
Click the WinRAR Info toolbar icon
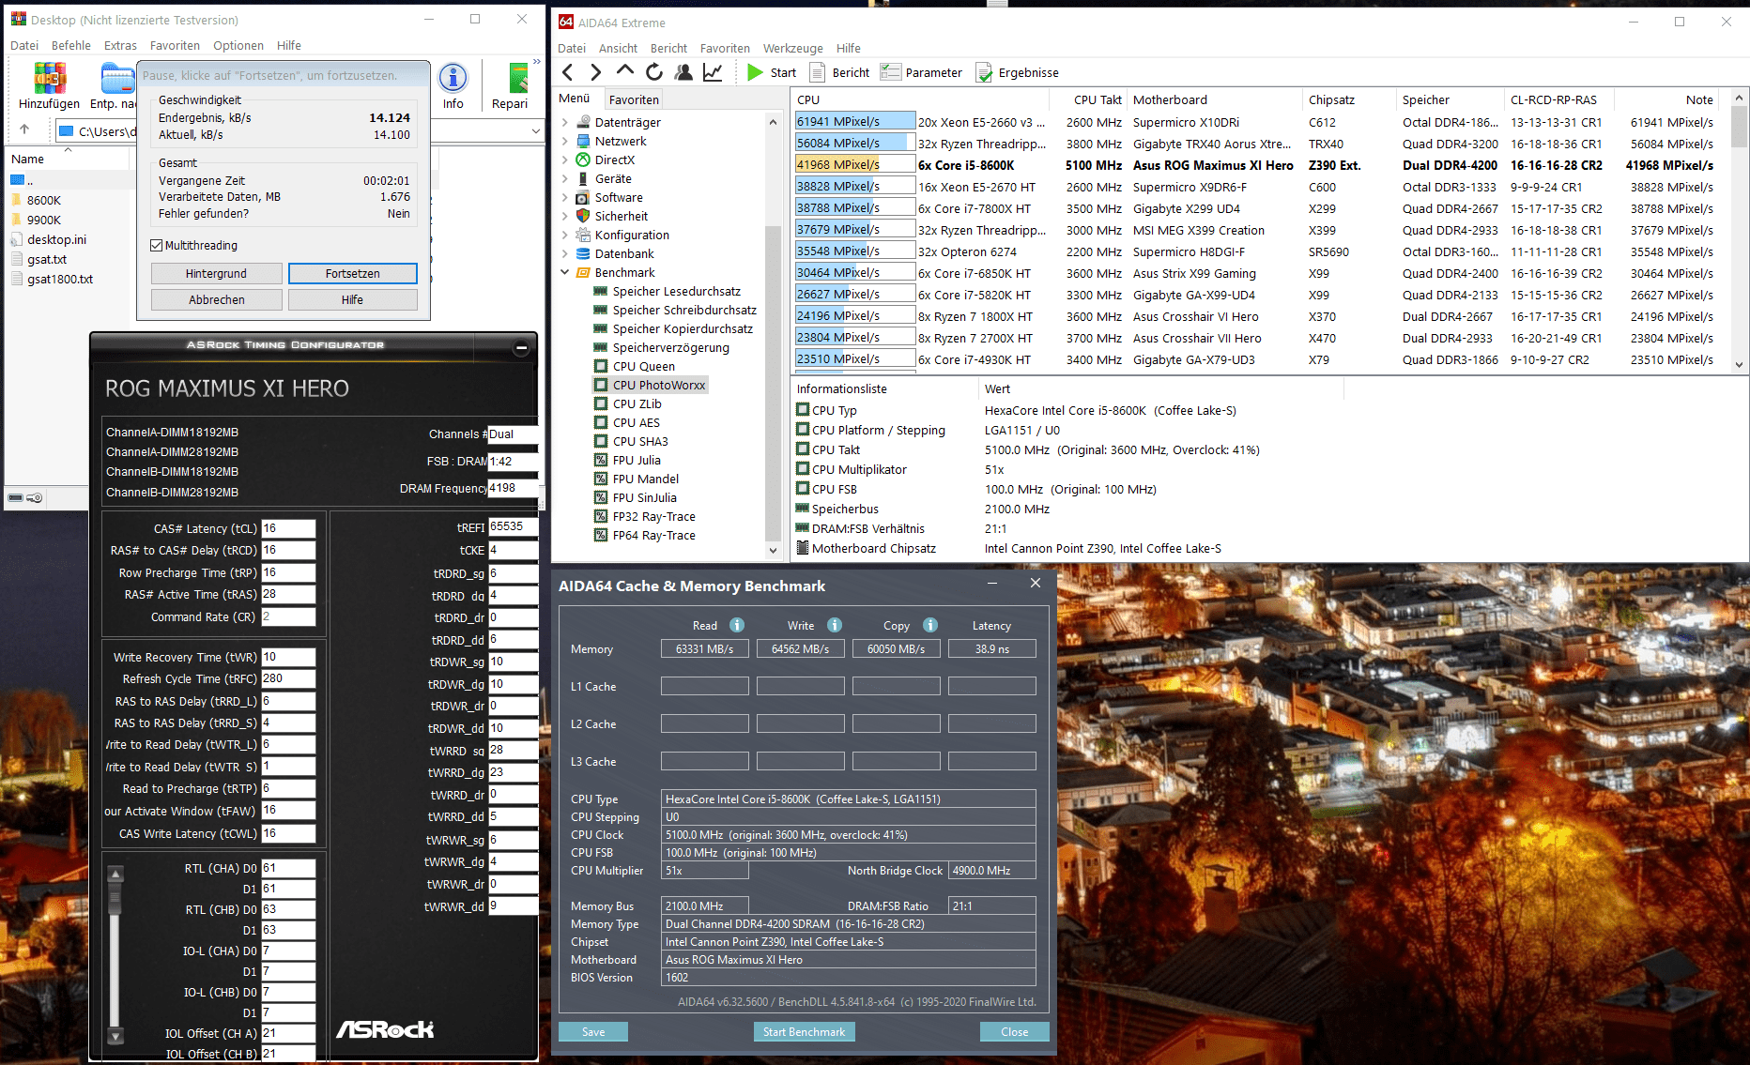[x=453, y=80]
